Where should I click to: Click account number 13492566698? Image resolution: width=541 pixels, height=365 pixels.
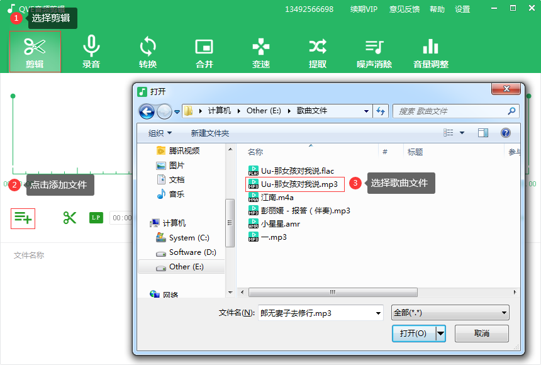click(309, 9)
